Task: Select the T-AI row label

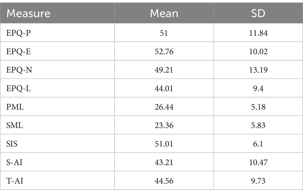Action: pyautogui.click(x=15, y=181)
